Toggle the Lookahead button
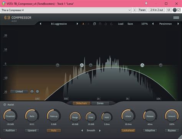This screenshot has width=182, height=139. coord(128,131)
